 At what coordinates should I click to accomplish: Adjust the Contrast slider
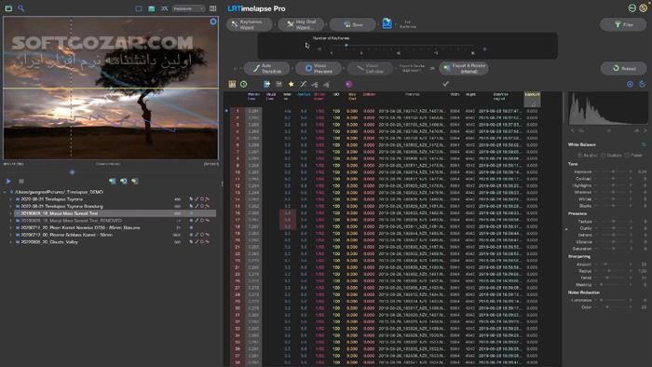point(613,179)
